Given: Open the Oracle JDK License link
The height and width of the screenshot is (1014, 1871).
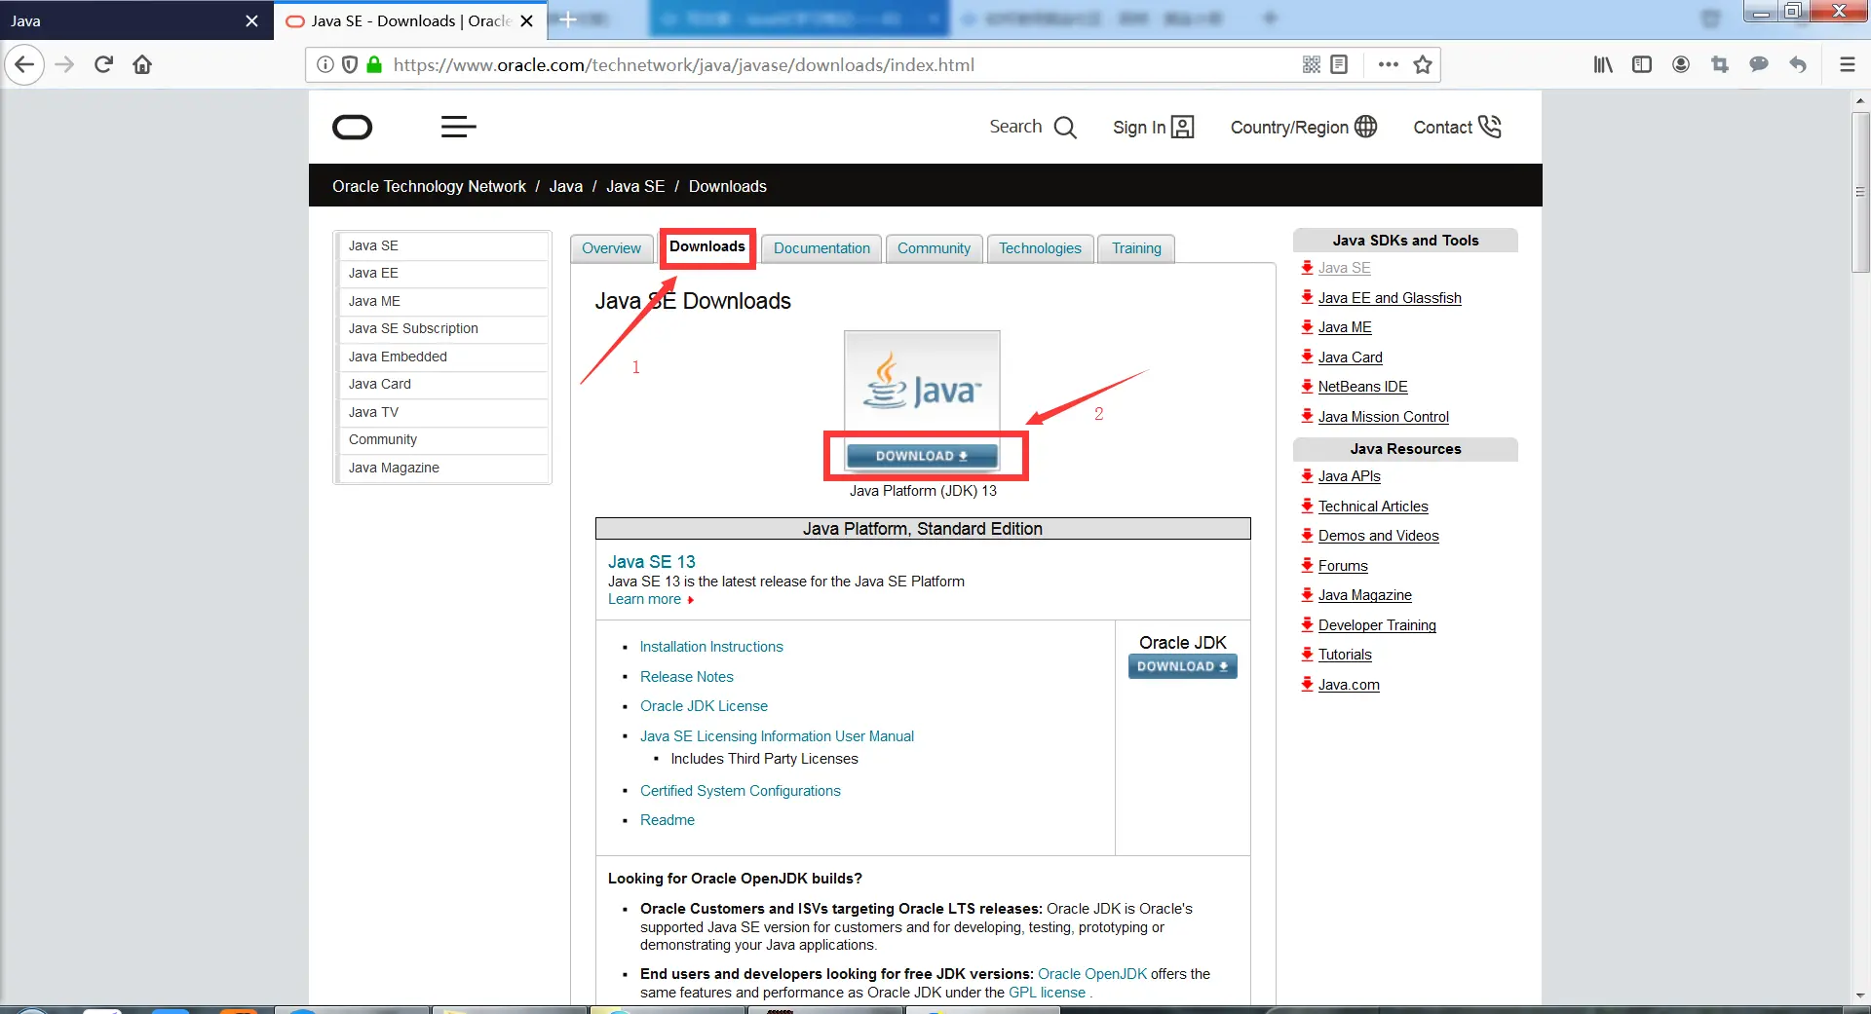Looking at the screenshot, I should [704, 706].
